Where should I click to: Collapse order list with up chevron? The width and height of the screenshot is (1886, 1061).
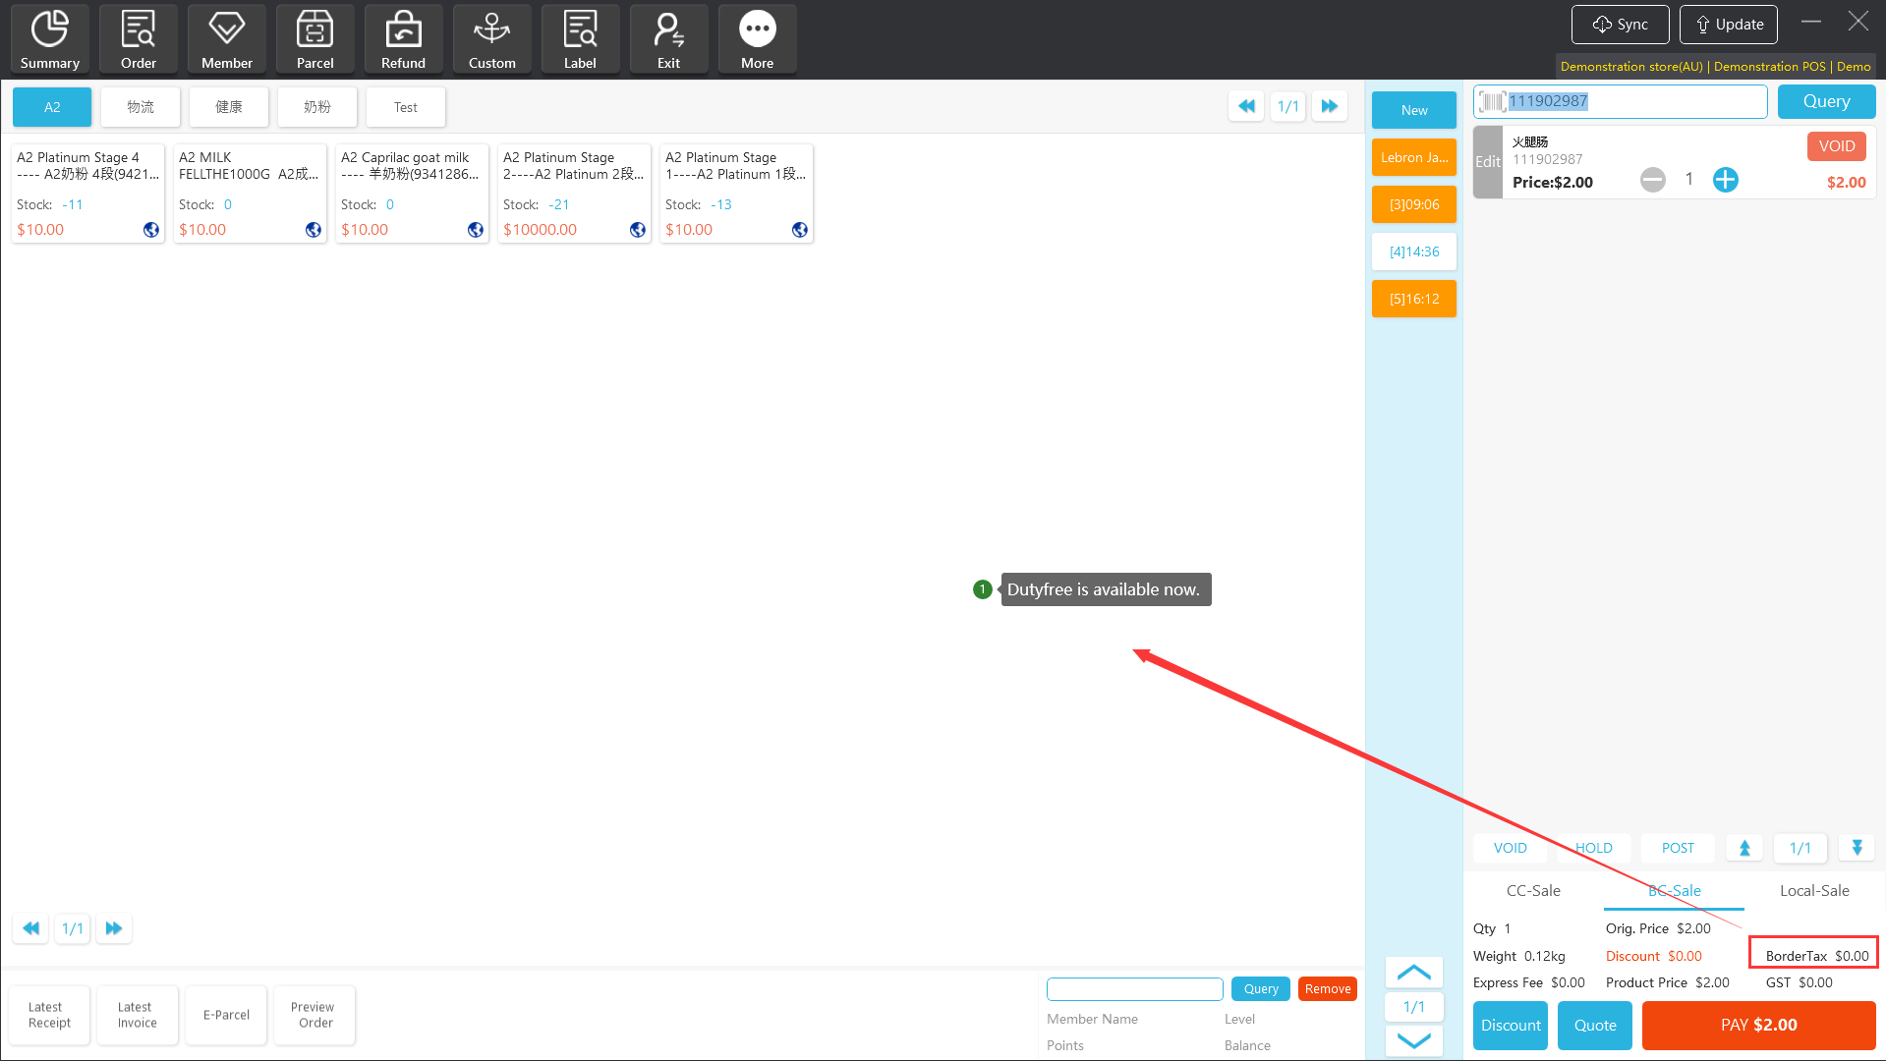click(x=1413, y=973)
